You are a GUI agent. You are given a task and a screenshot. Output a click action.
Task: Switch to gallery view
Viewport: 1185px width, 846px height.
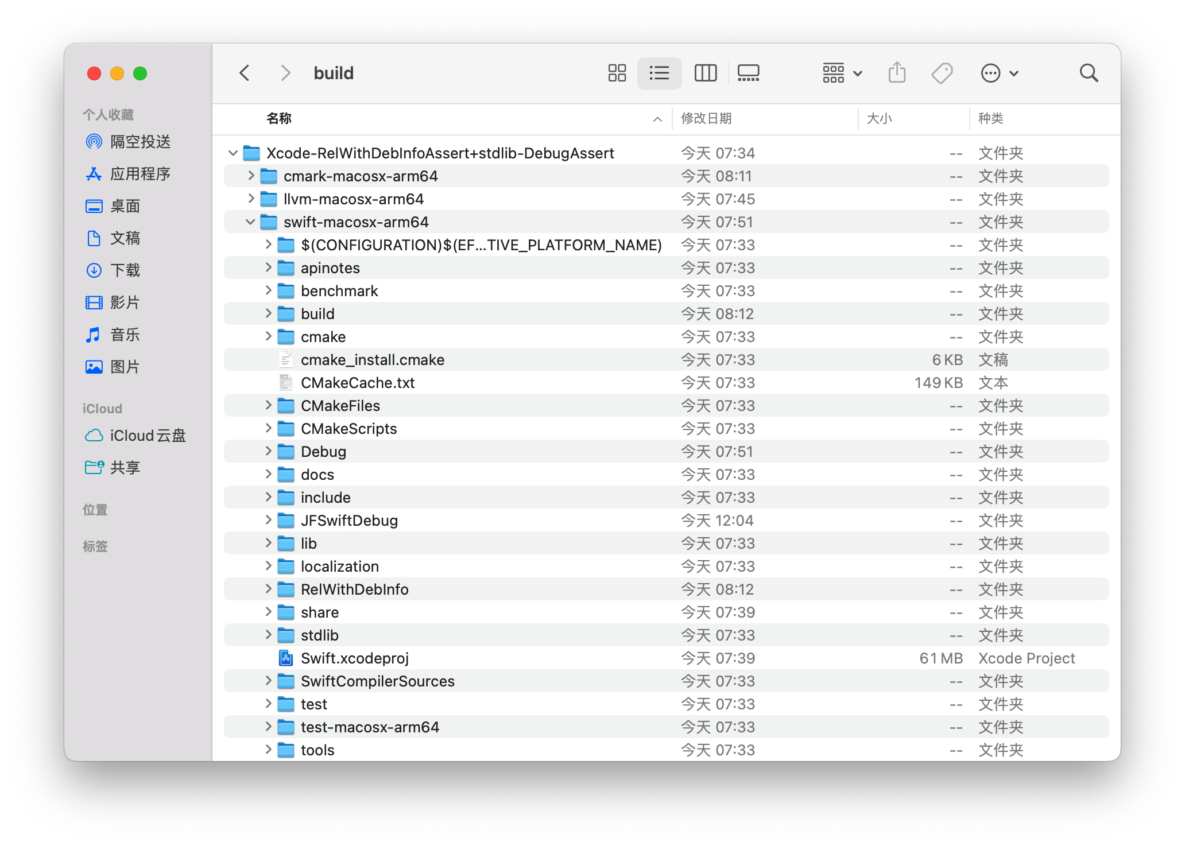pyautogui.click(x=748, y=73)
